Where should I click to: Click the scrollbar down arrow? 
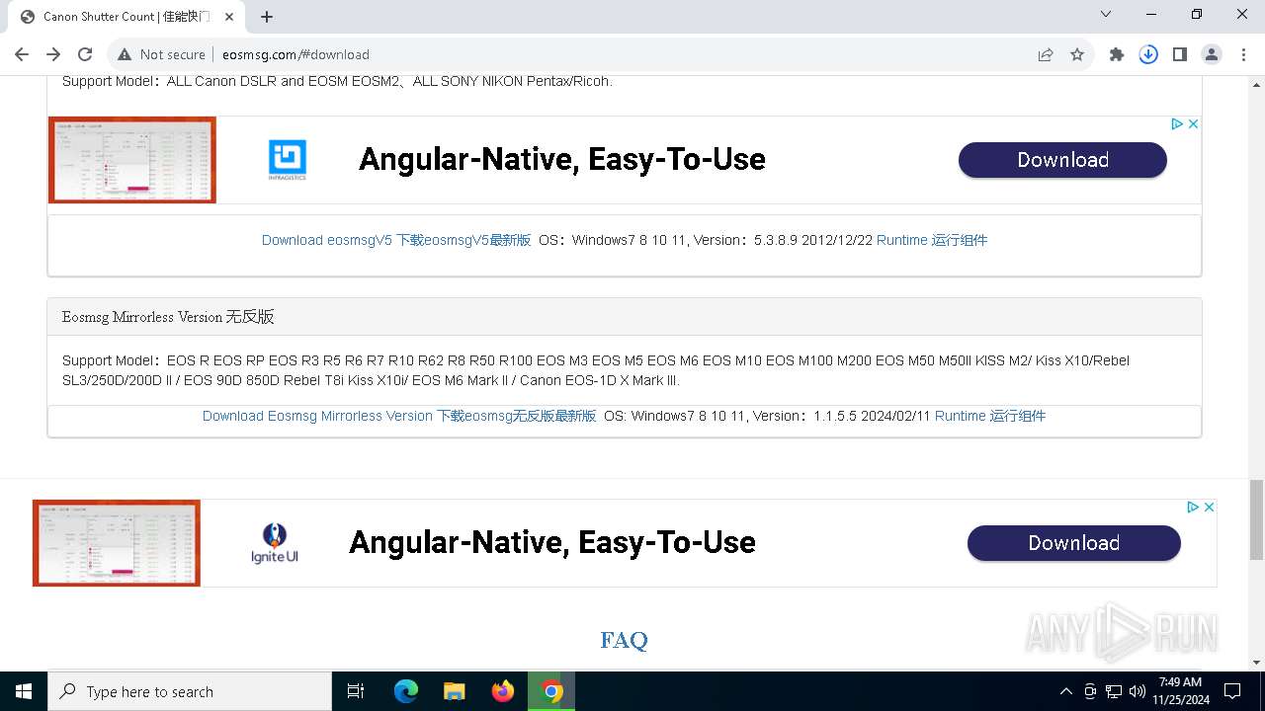pos(1256,662)
